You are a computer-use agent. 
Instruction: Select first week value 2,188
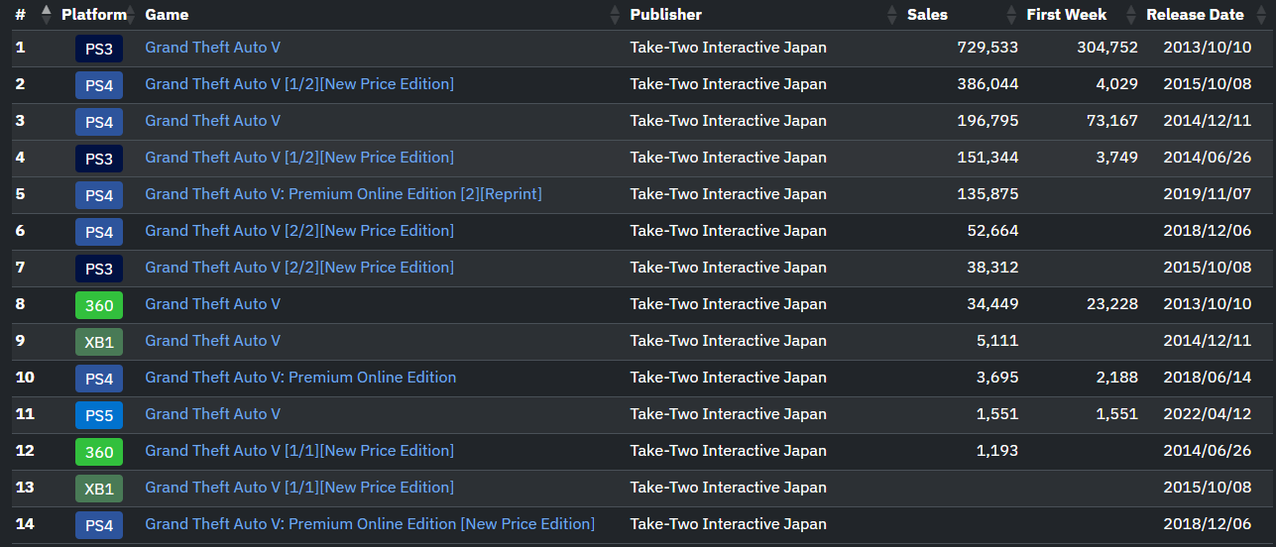1117,378
